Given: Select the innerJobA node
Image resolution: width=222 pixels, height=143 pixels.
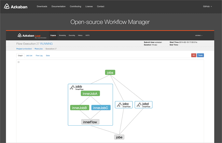Looking at the screenshot, I should pos(90,94).
